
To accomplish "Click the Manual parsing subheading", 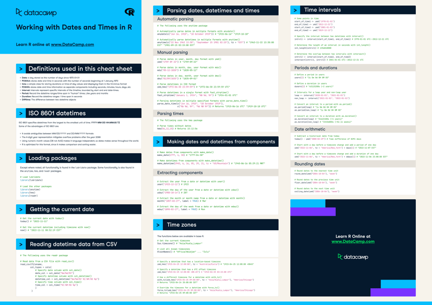I will 172,52.
